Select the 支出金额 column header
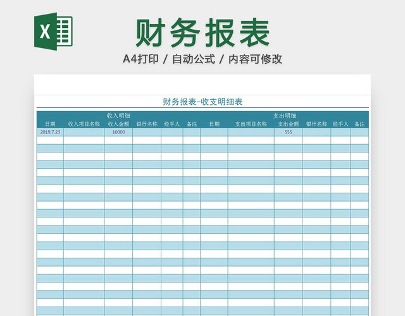 (x=289, y=124)
